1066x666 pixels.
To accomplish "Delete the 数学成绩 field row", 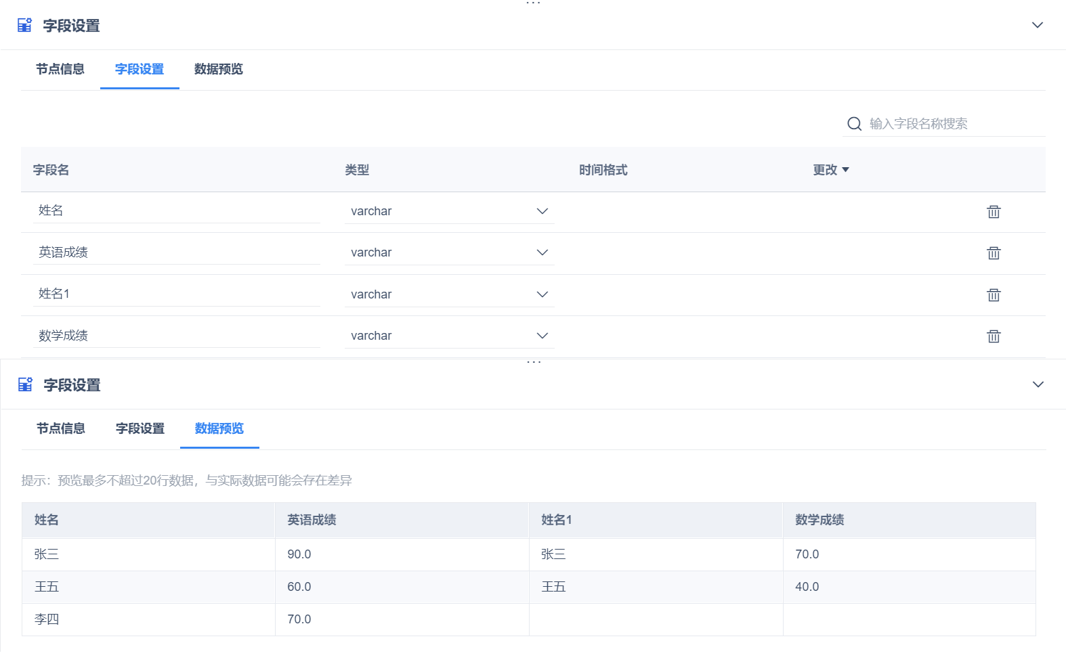I will coord(994,336).
